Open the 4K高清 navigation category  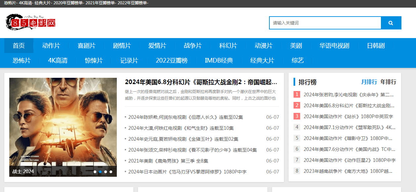click(x=58, y=60)
